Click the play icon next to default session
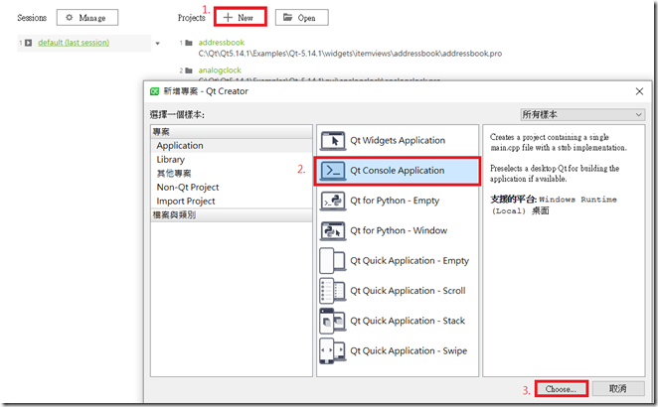 pos(28,43)
